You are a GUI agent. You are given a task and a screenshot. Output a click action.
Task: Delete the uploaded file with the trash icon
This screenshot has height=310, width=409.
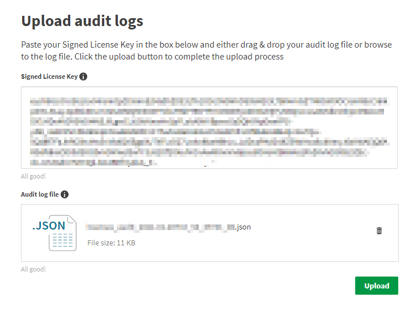point(379,231)
